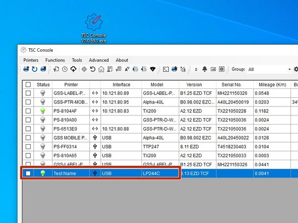The width and height of the screenshot is (298, 223).
Task: Click serial number T4518230403
Action: [x=232, y=147]
